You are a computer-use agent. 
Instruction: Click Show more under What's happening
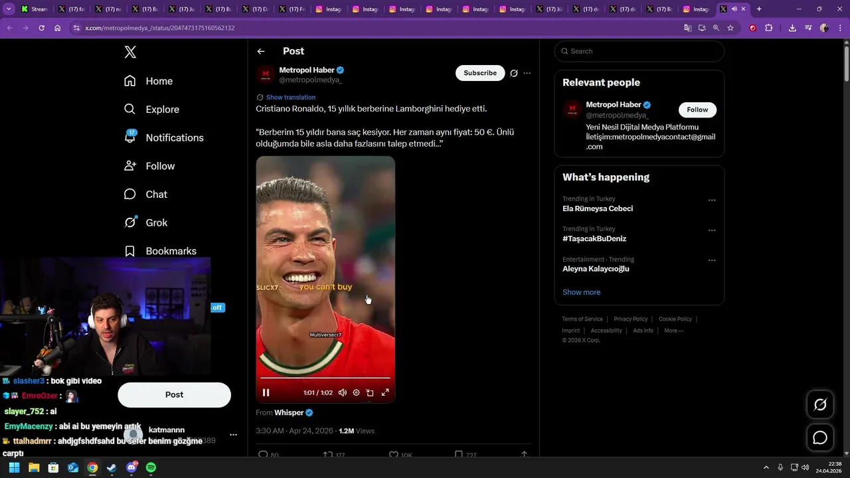(x=581, y=292)
